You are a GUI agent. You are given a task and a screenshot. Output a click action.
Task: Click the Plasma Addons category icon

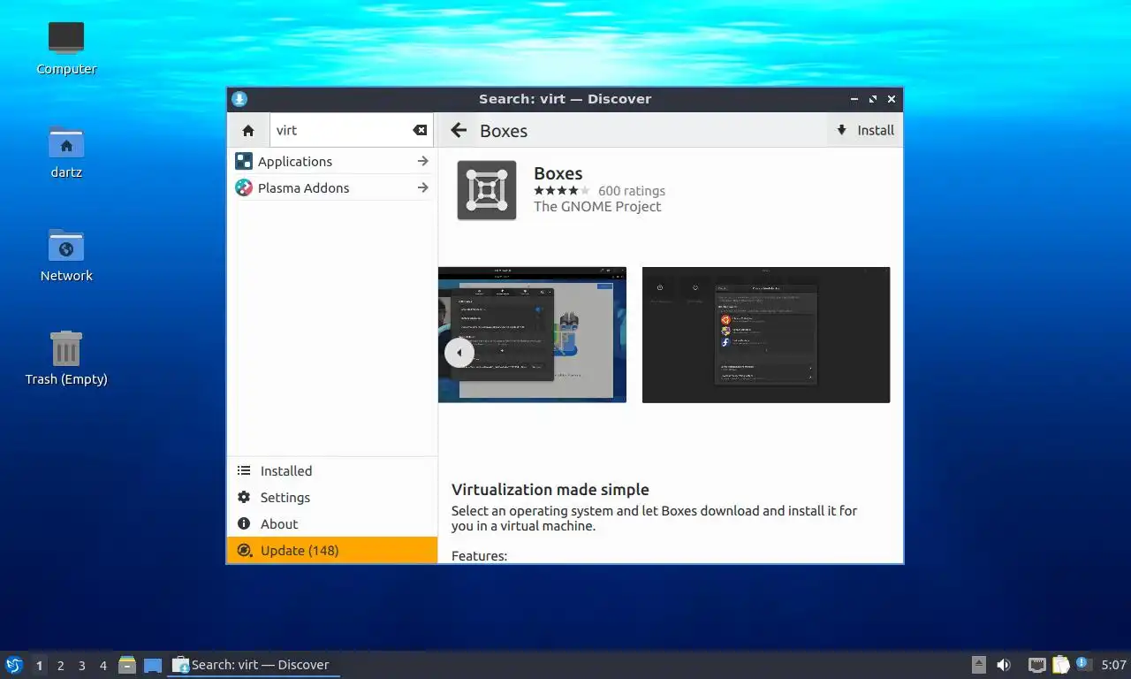244,187
